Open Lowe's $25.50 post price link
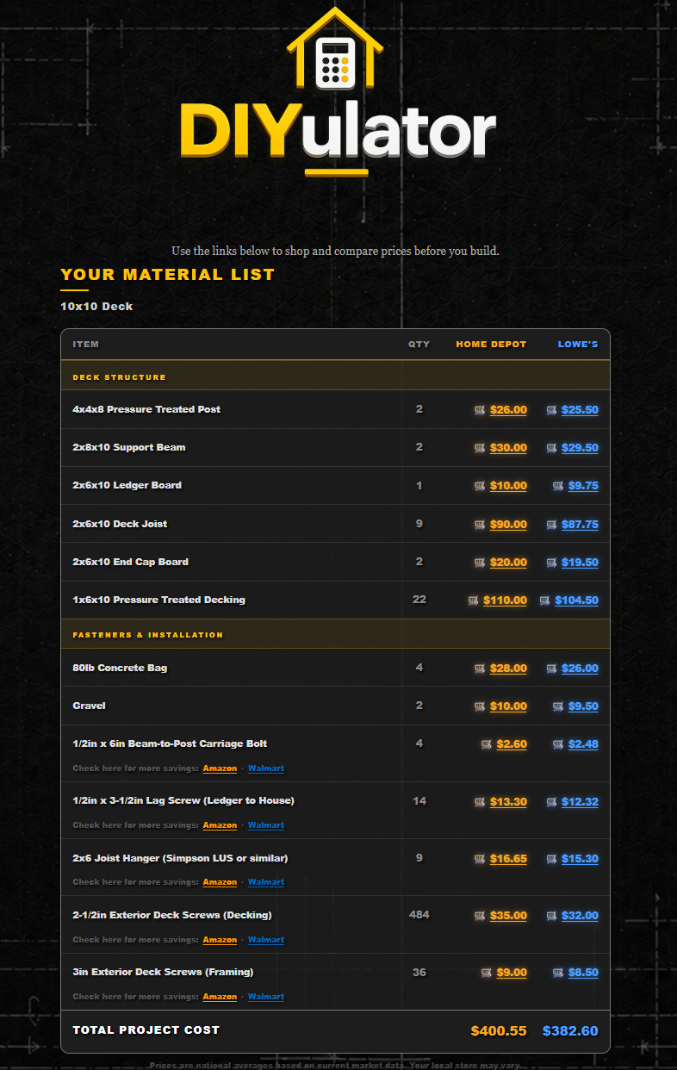The width and height of the screenshot is (677, 1070). point(580,410)
